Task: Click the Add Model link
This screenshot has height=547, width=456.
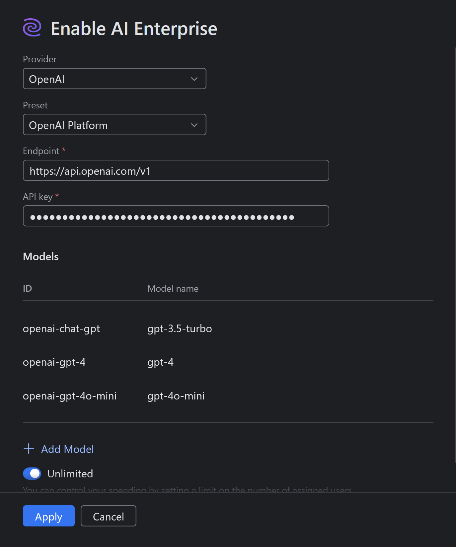Action: 67,449
